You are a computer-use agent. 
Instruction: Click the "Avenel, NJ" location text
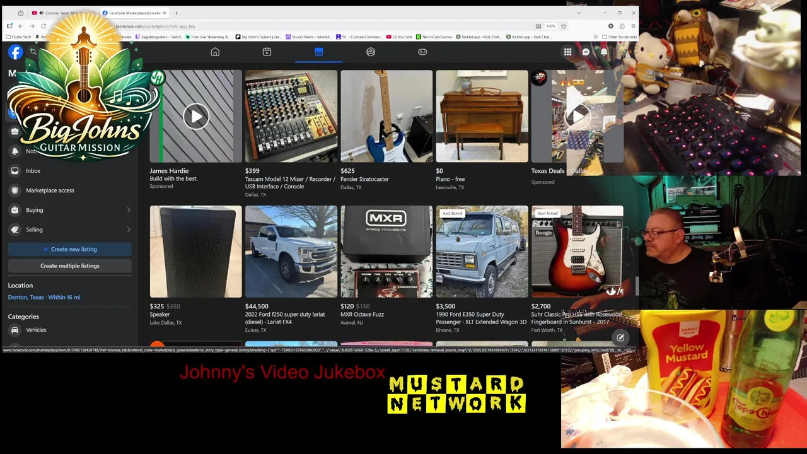pyautogui.click(x=352, y=323)
